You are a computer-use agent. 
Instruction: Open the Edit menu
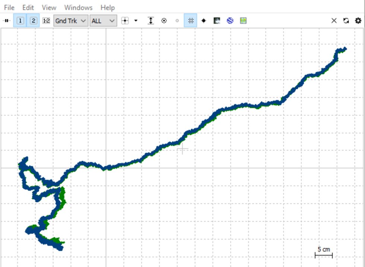click(28, 7)
